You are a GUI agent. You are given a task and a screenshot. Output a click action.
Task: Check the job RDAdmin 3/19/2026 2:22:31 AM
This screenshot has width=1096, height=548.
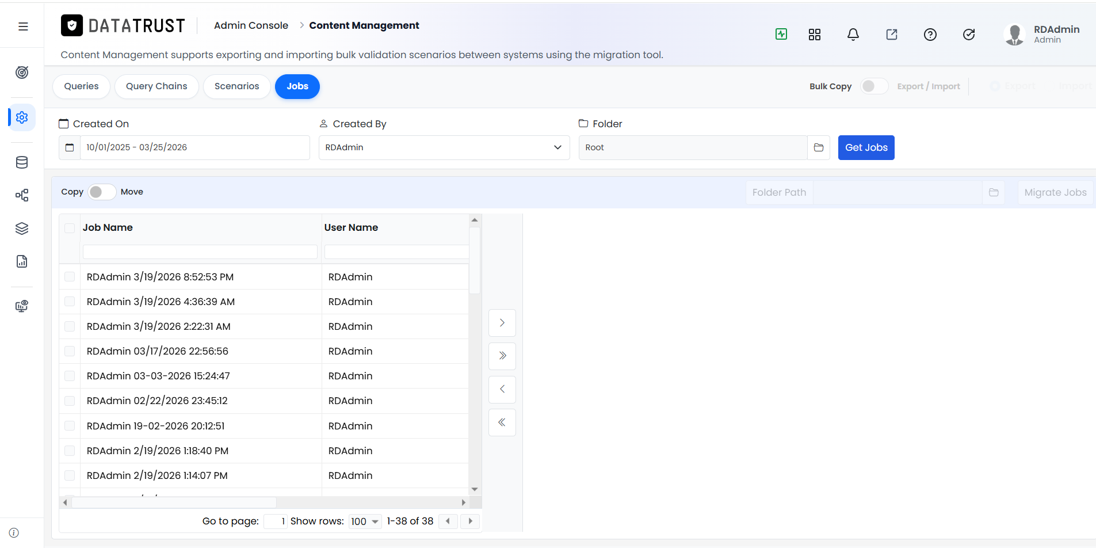coord(70,326)
